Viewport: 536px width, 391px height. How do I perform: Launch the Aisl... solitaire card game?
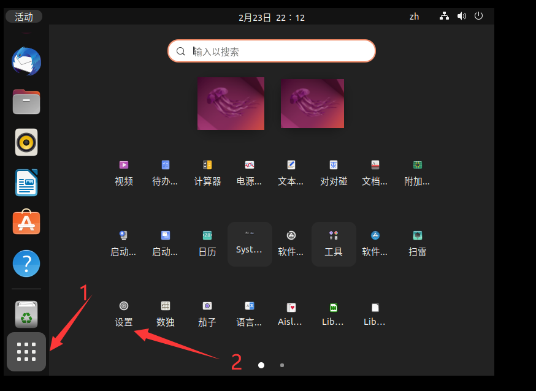(x=290, y=314)
